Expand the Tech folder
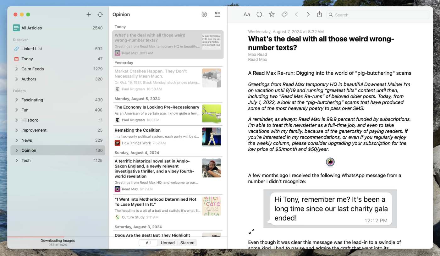Image resolution: width=440 pixels, height=256 pixels. pyautogui.click(x=16, y=160)
